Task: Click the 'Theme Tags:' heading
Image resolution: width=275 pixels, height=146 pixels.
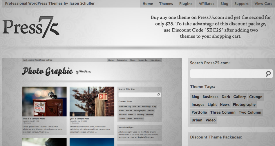Action: point(202,86)
